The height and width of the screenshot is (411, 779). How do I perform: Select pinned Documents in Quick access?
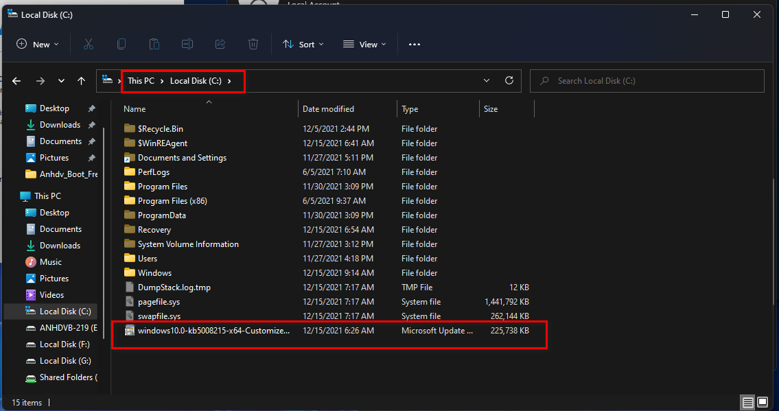(60, 141)
